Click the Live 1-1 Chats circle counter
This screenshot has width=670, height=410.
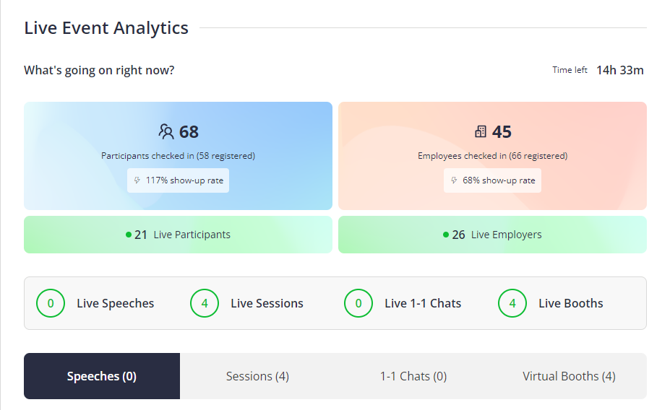click(358, 303)
